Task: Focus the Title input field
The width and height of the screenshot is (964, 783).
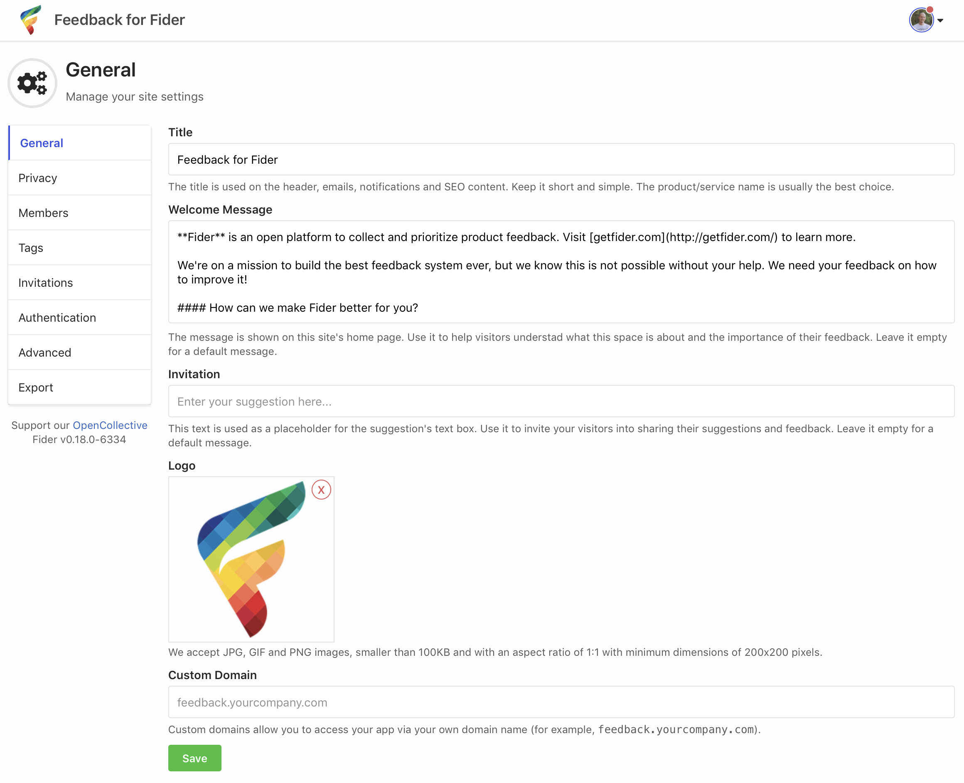Action: (x=561, y=160)
